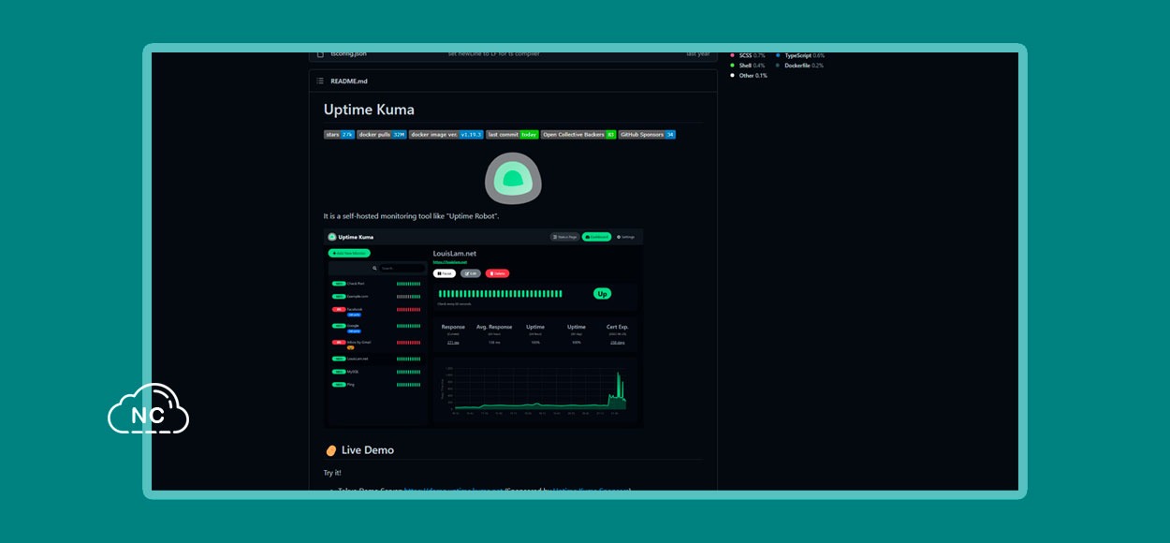Click the large Uptime Kuma logo image
The width and height of the screenshot is (1170, 543).
point(513,178)
